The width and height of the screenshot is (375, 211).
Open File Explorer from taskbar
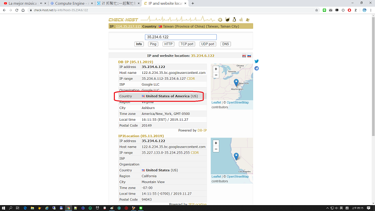click(32, 208)
